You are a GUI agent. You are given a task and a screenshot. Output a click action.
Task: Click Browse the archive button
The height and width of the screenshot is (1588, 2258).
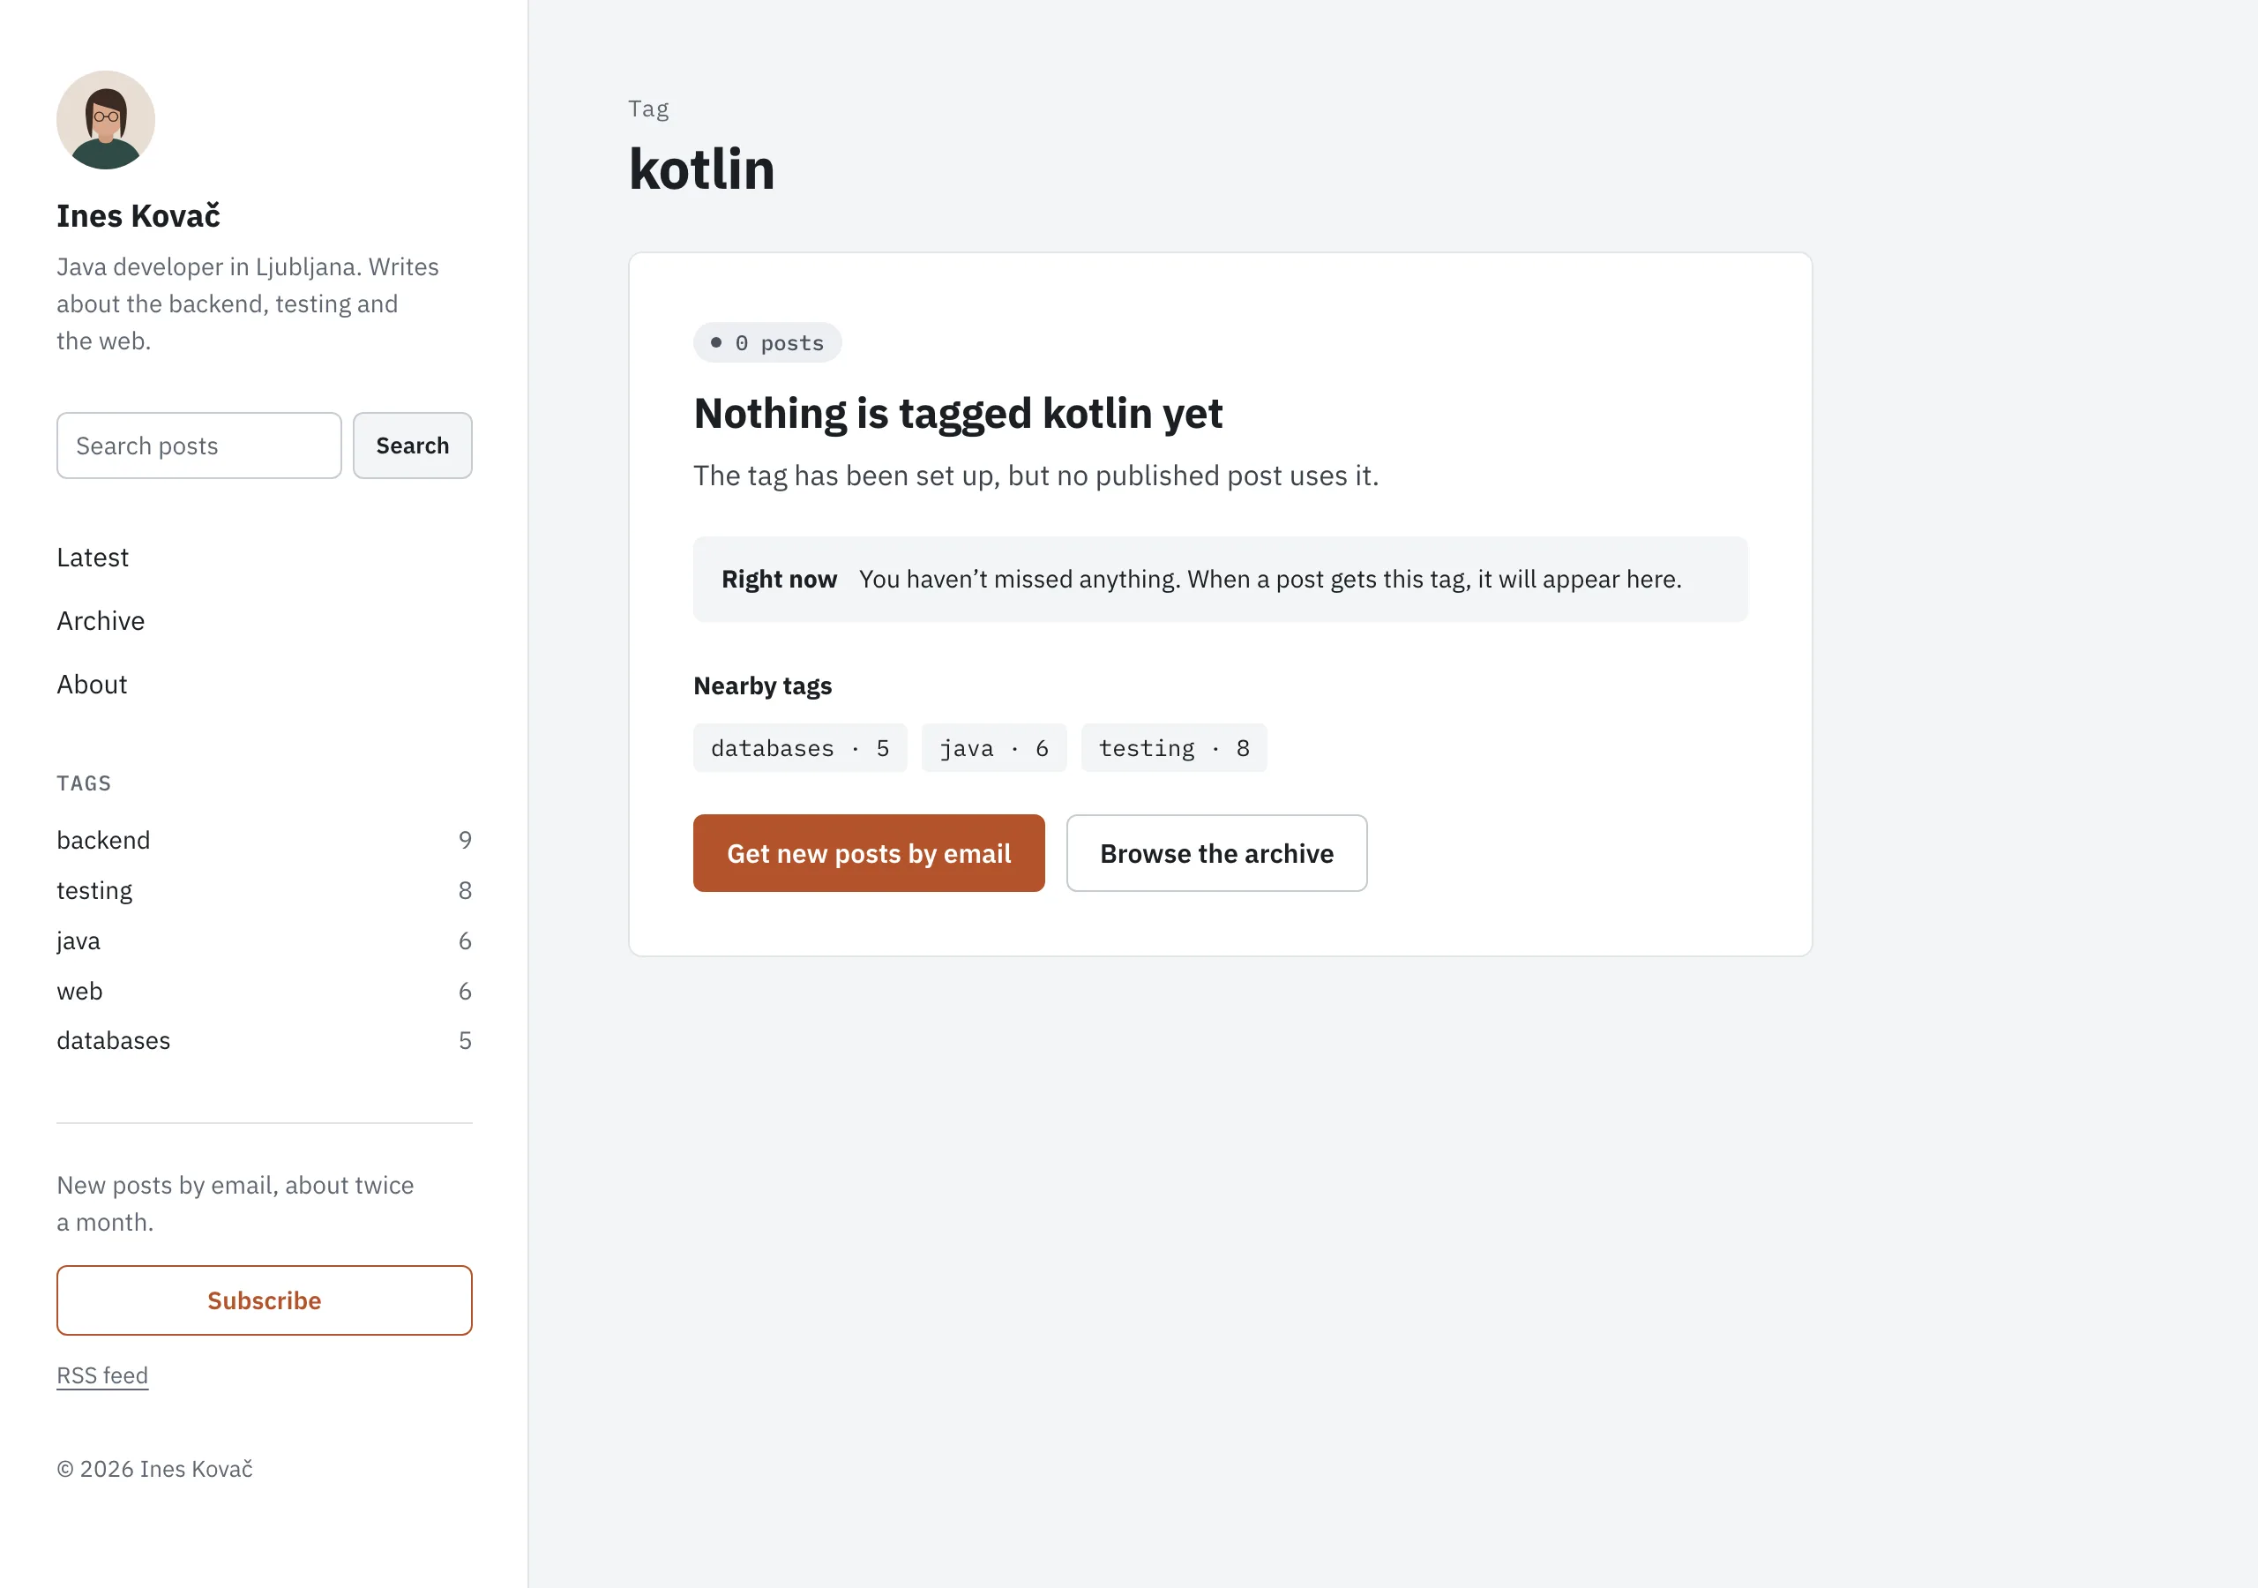pos(1216,853)
